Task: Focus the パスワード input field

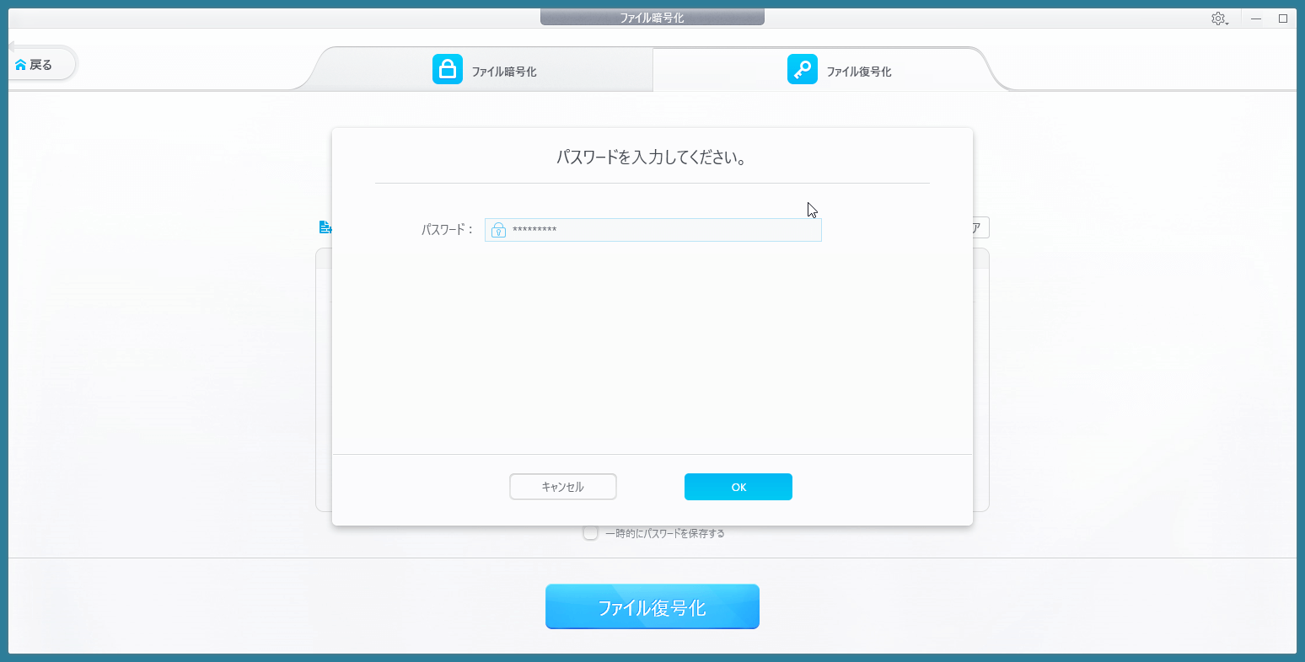Action: point(652,230)
